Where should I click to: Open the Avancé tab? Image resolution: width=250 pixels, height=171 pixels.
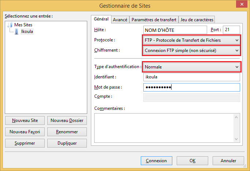click(x=120, y=20)
